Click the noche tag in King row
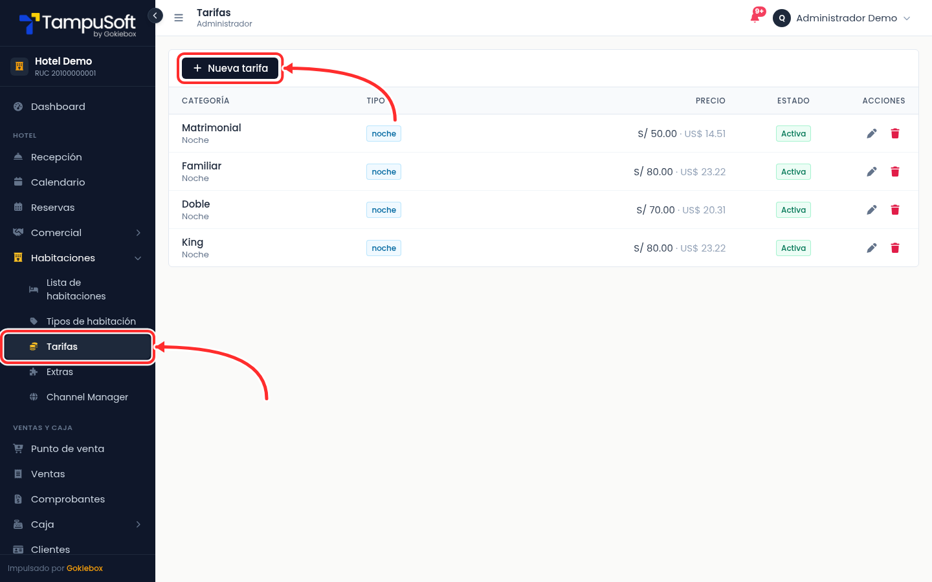932x582 pixels. pos(384,248)
